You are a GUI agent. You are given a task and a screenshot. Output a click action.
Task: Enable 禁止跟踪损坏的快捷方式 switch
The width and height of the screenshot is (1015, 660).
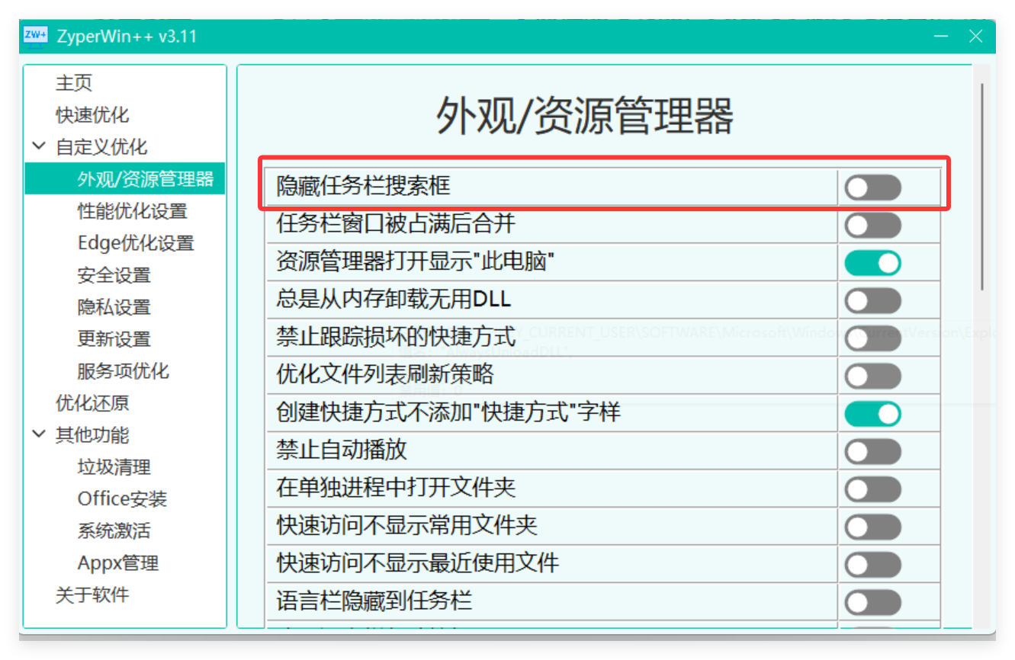tap(873, 338)
